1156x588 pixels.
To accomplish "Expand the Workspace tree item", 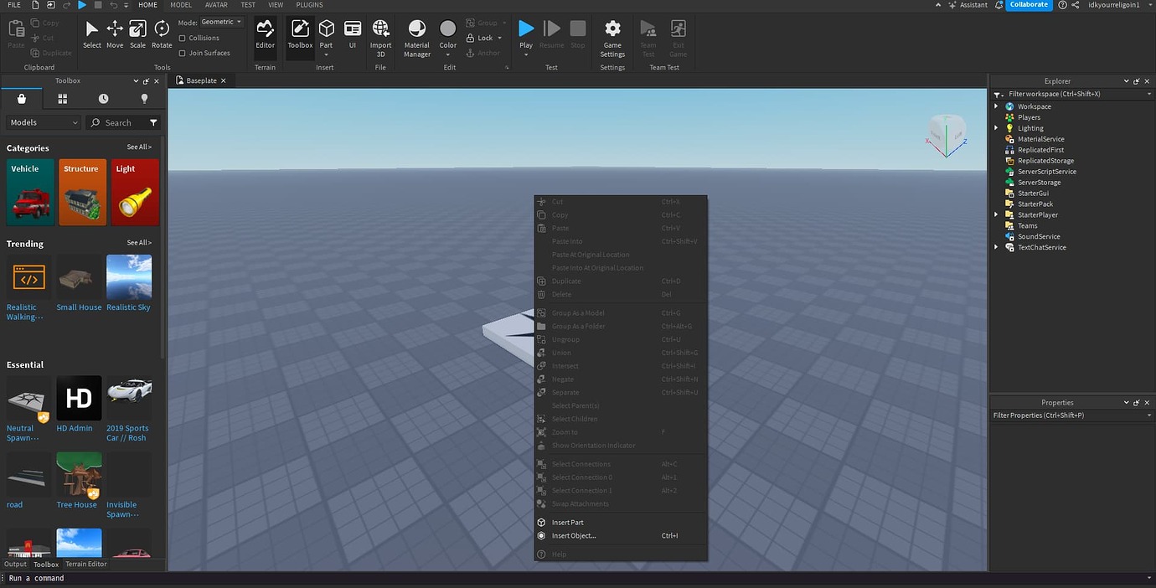I will (x=996, y=106).
